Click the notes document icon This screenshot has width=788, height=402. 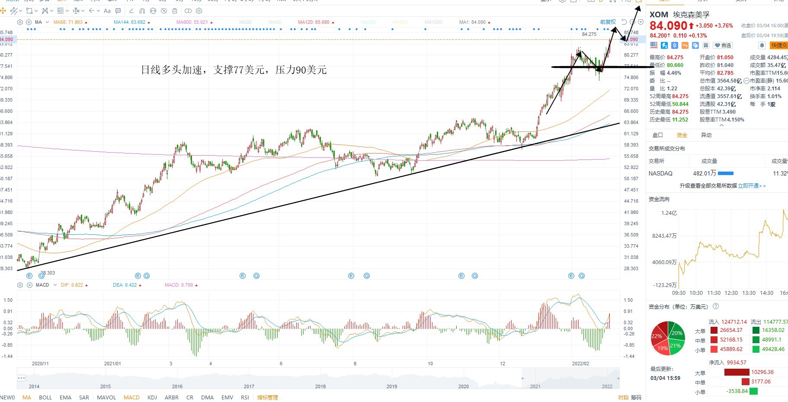[705, 45]
